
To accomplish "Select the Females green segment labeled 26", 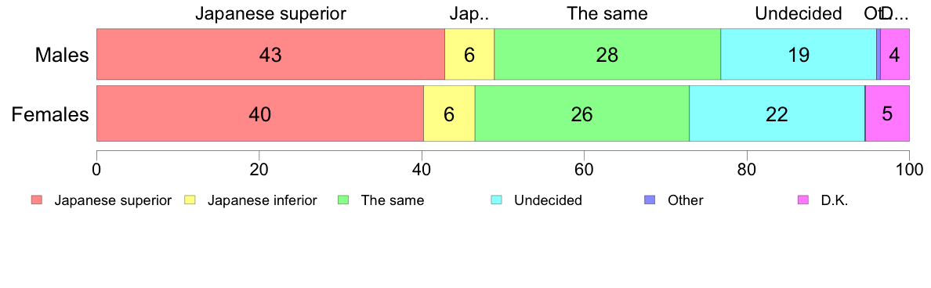I will coord(581,113).
